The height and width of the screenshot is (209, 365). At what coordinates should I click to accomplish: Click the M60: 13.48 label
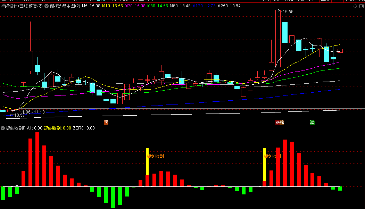click(x=180, y=6)
